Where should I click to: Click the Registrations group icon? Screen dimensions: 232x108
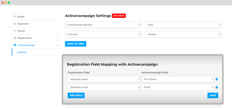coord(15,38)
